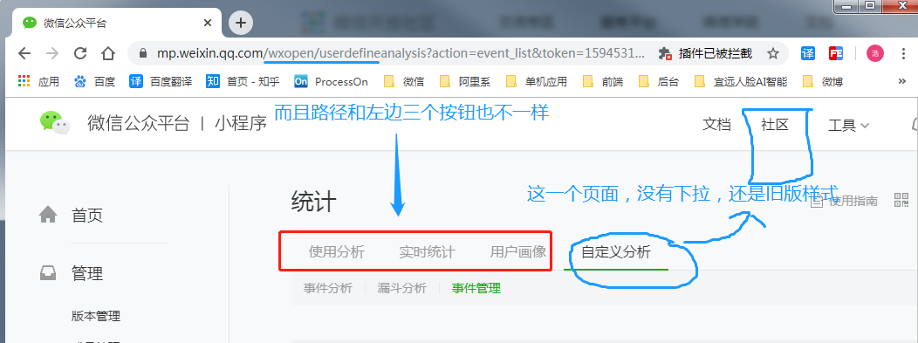Screen dimensions: 918x343
Task: Open the blocked plugin puzzle icon
Action: (664, 54)
